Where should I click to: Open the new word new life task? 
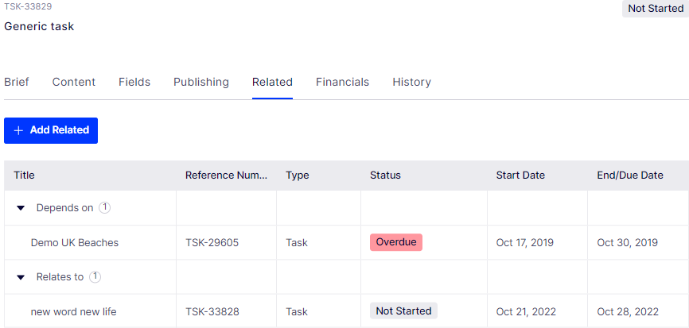(73, 312)
